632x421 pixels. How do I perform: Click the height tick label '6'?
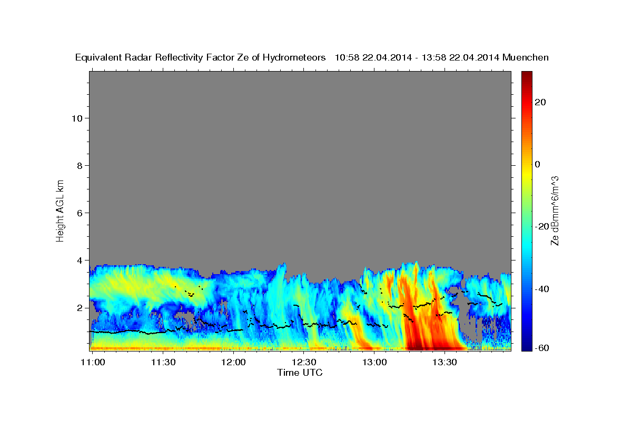click(80, 213)
